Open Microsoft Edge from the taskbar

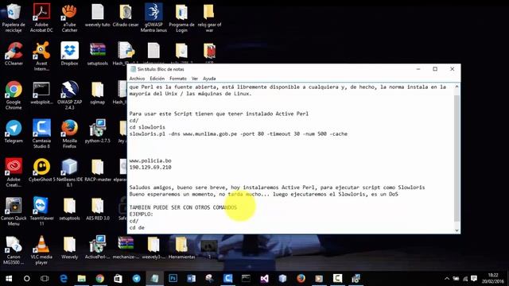coord(64,278)
